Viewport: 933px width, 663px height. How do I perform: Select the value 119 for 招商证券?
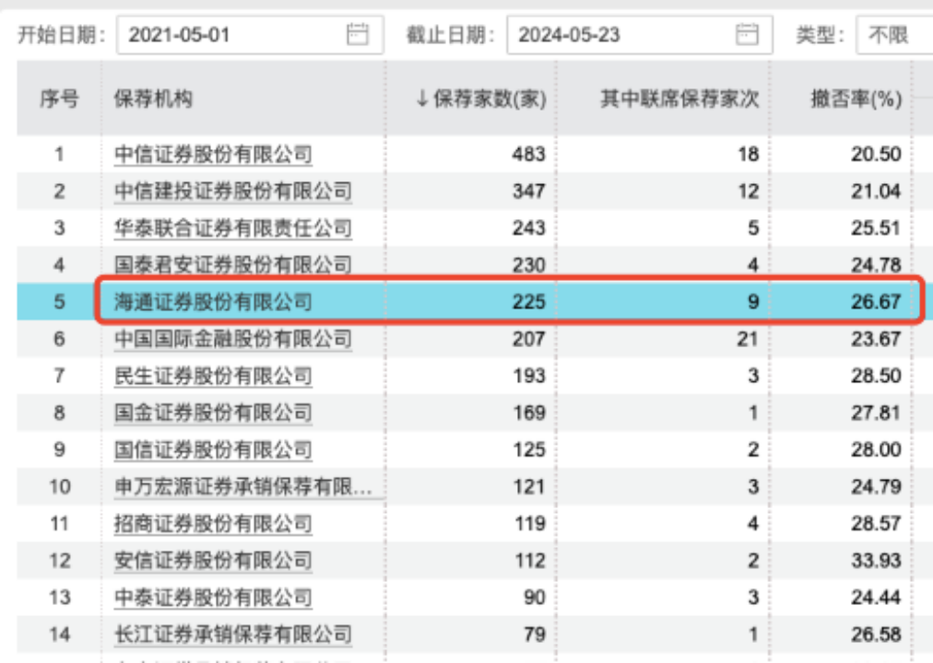(x=528, y=523)
